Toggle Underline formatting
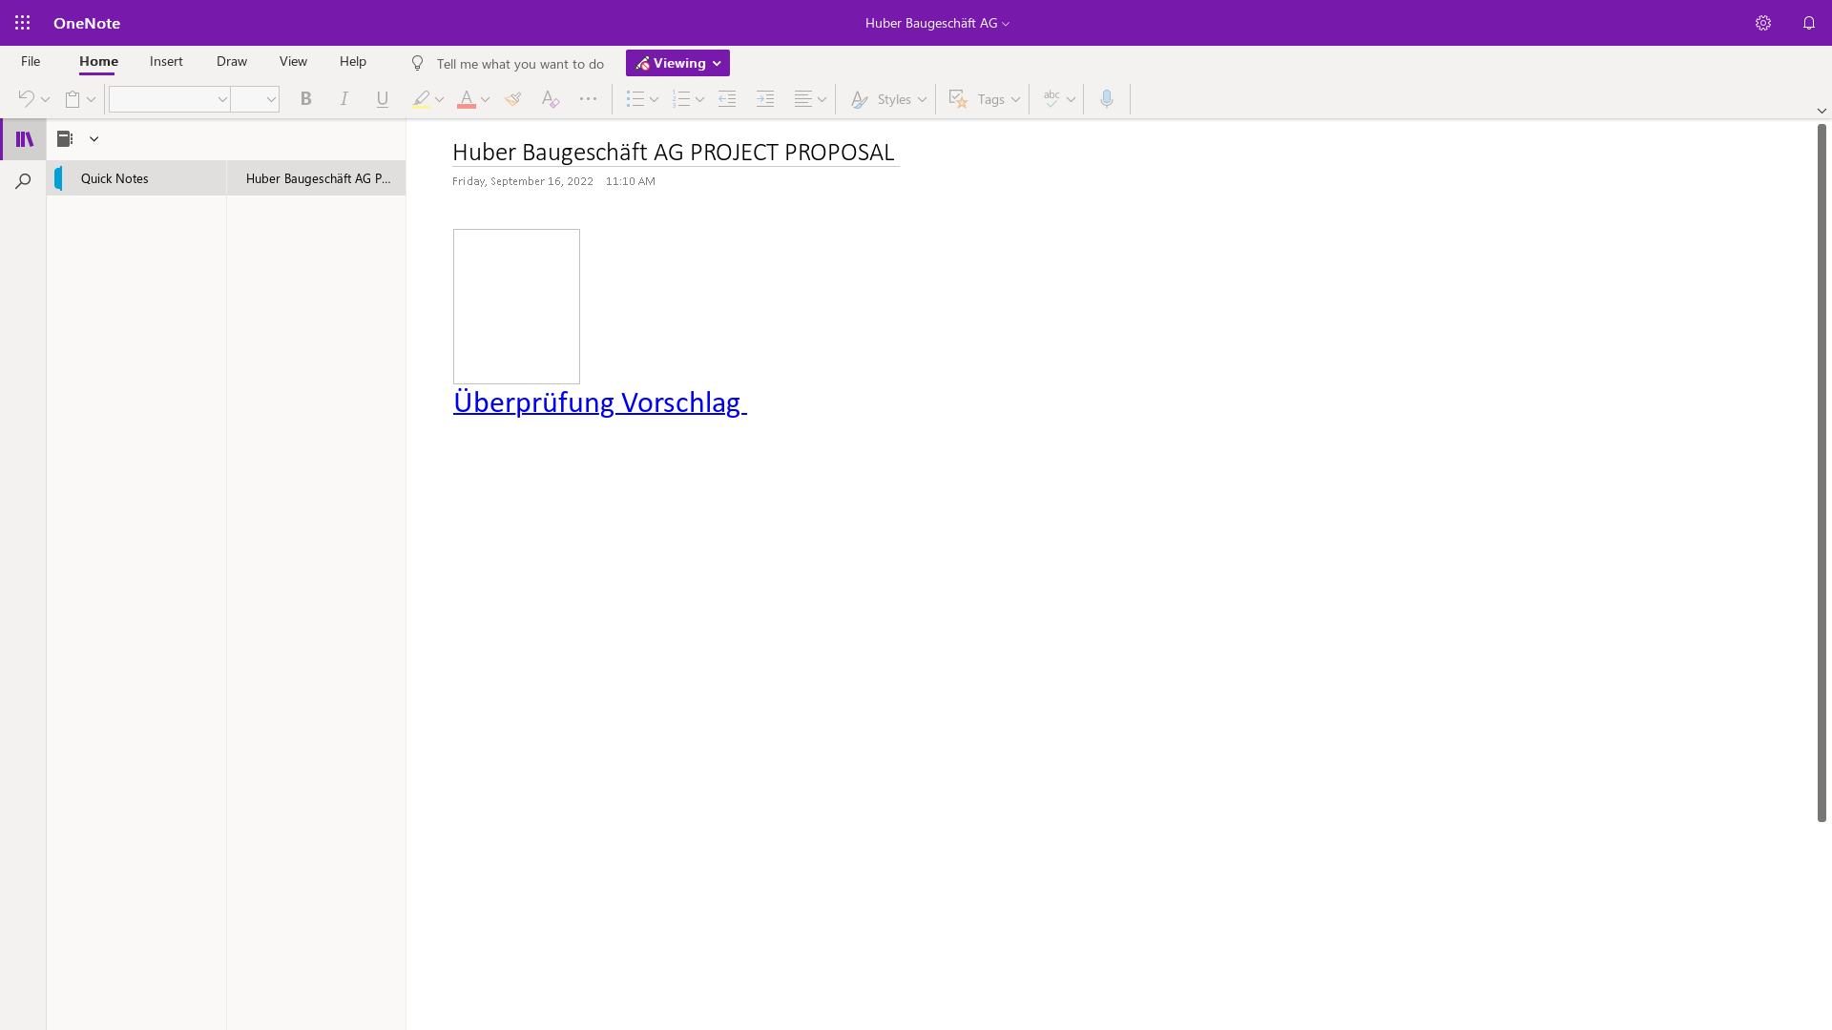Viewport: 1832px width, 1030px height. click(x=383, y=99)
